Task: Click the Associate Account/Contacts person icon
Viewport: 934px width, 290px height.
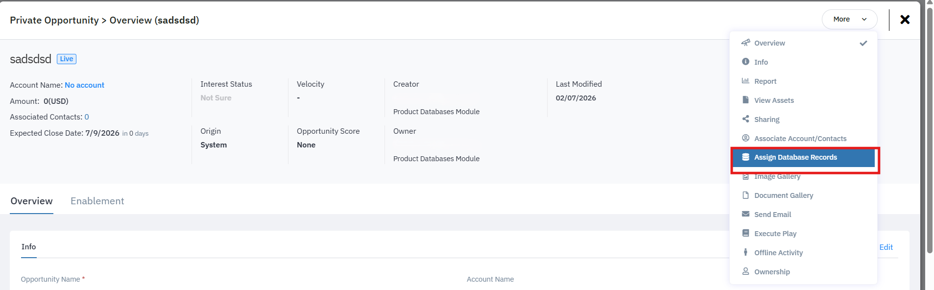Action: click(x=745, y=138)
